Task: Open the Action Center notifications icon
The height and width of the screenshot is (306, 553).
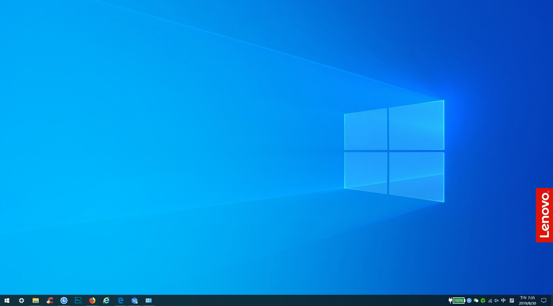Action: [544, 301]
